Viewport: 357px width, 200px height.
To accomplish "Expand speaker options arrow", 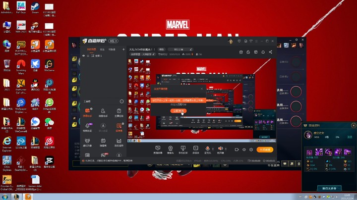I will coord(226,149).
